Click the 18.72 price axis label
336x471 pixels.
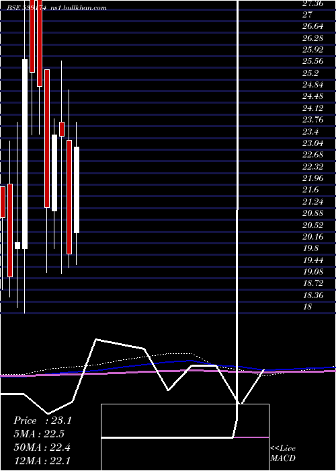(313, 283)
